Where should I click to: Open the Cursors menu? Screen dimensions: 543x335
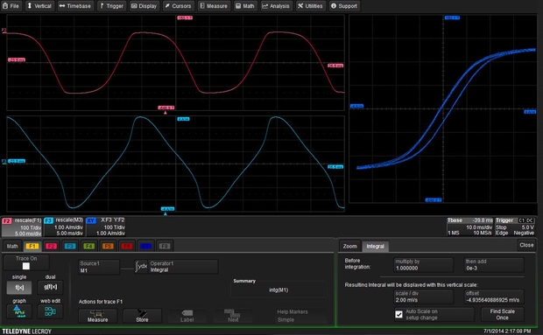click(178, 6)
